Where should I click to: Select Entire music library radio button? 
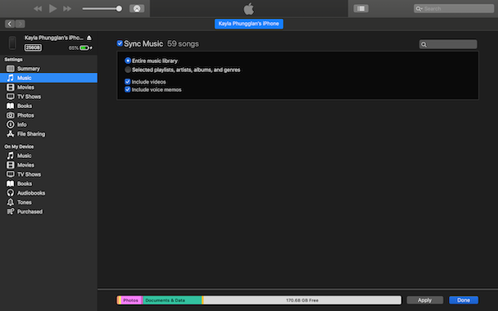[x=128, y=61]
